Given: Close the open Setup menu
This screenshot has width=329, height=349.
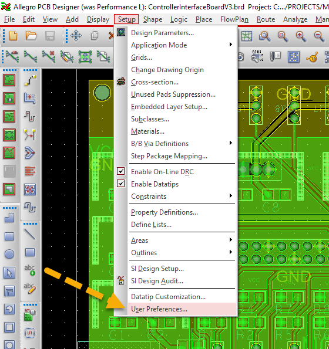Looking at the screenshot, I should [x=126, y=19].
